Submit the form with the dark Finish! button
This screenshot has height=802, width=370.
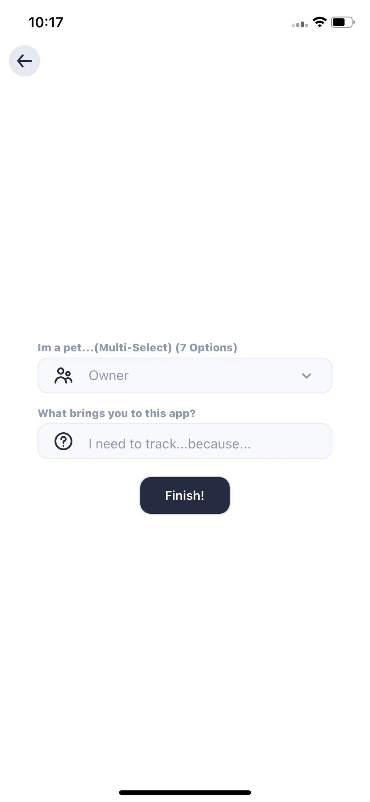coord(185,495)
